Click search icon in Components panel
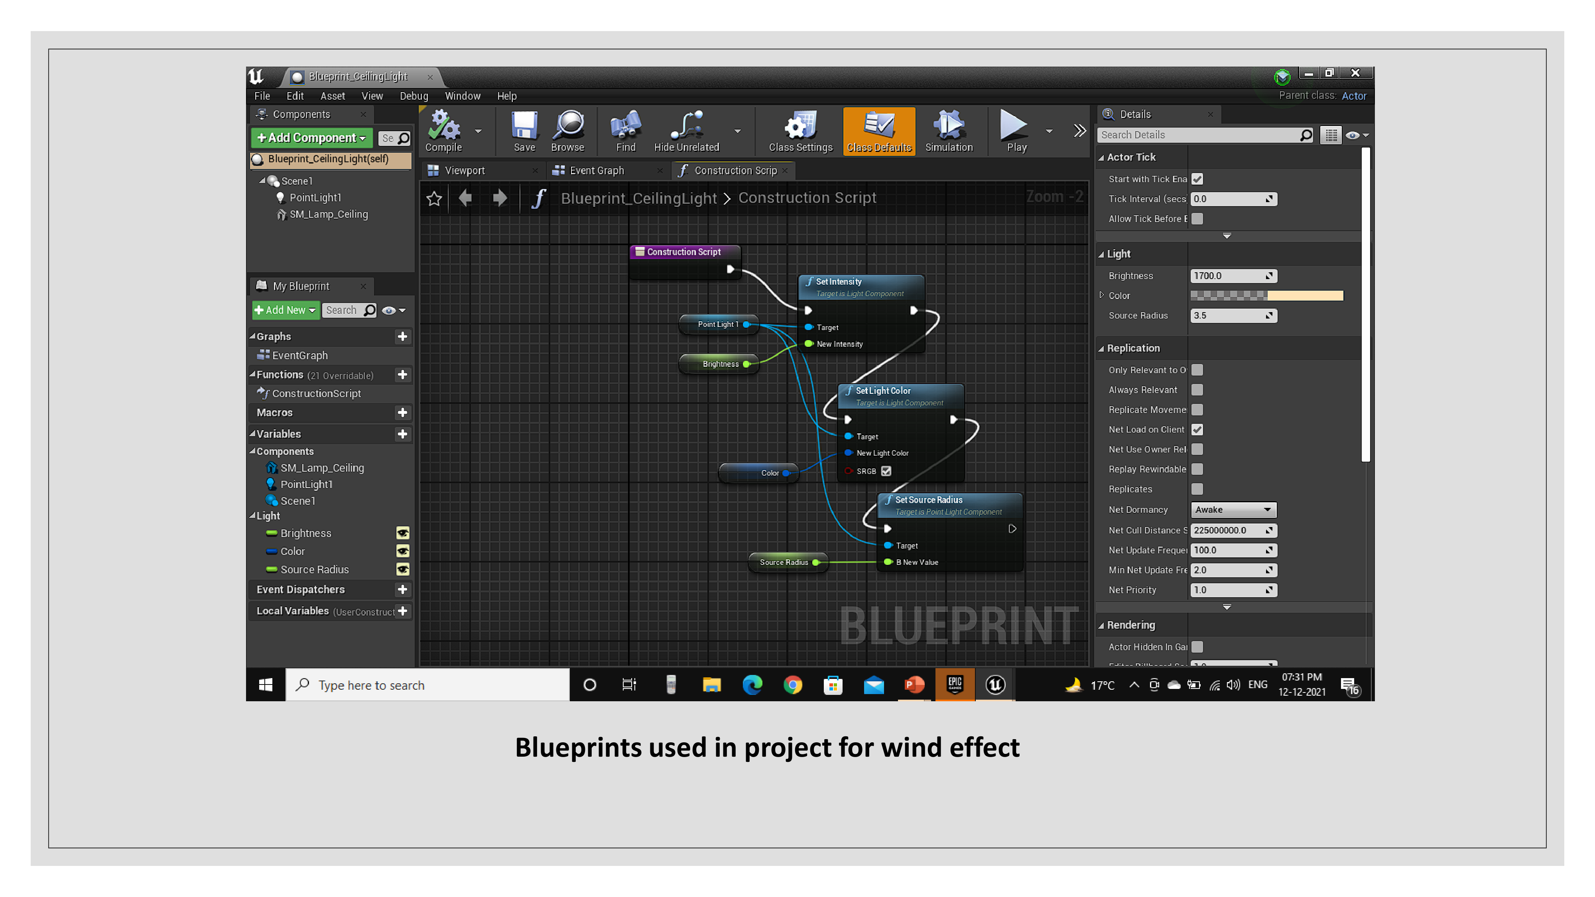Screen dimensions: 1595x897 click(404, 138)
